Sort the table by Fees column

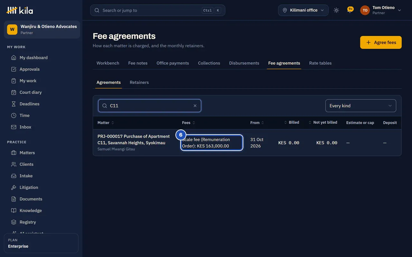[189, 123]
